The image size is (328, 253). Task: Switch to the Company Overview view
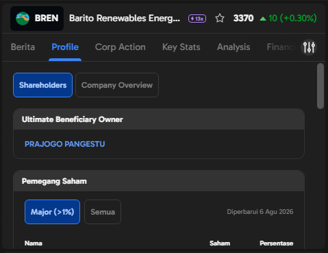pyautogui.click(x=117, y=85)
